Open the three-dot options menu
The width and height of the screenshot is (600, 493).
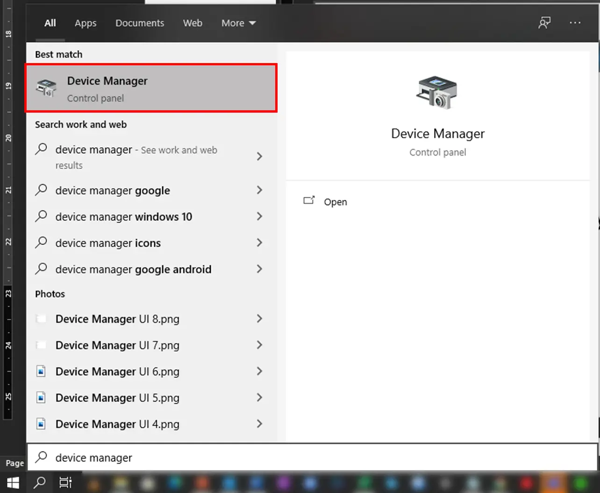click(x=575, y=23)
